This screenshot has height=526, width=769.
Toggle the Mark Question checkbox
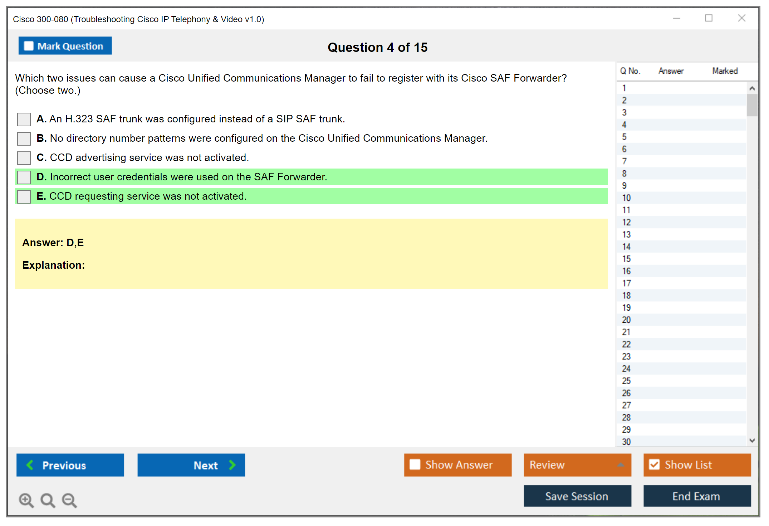click(x=29, y=46)
